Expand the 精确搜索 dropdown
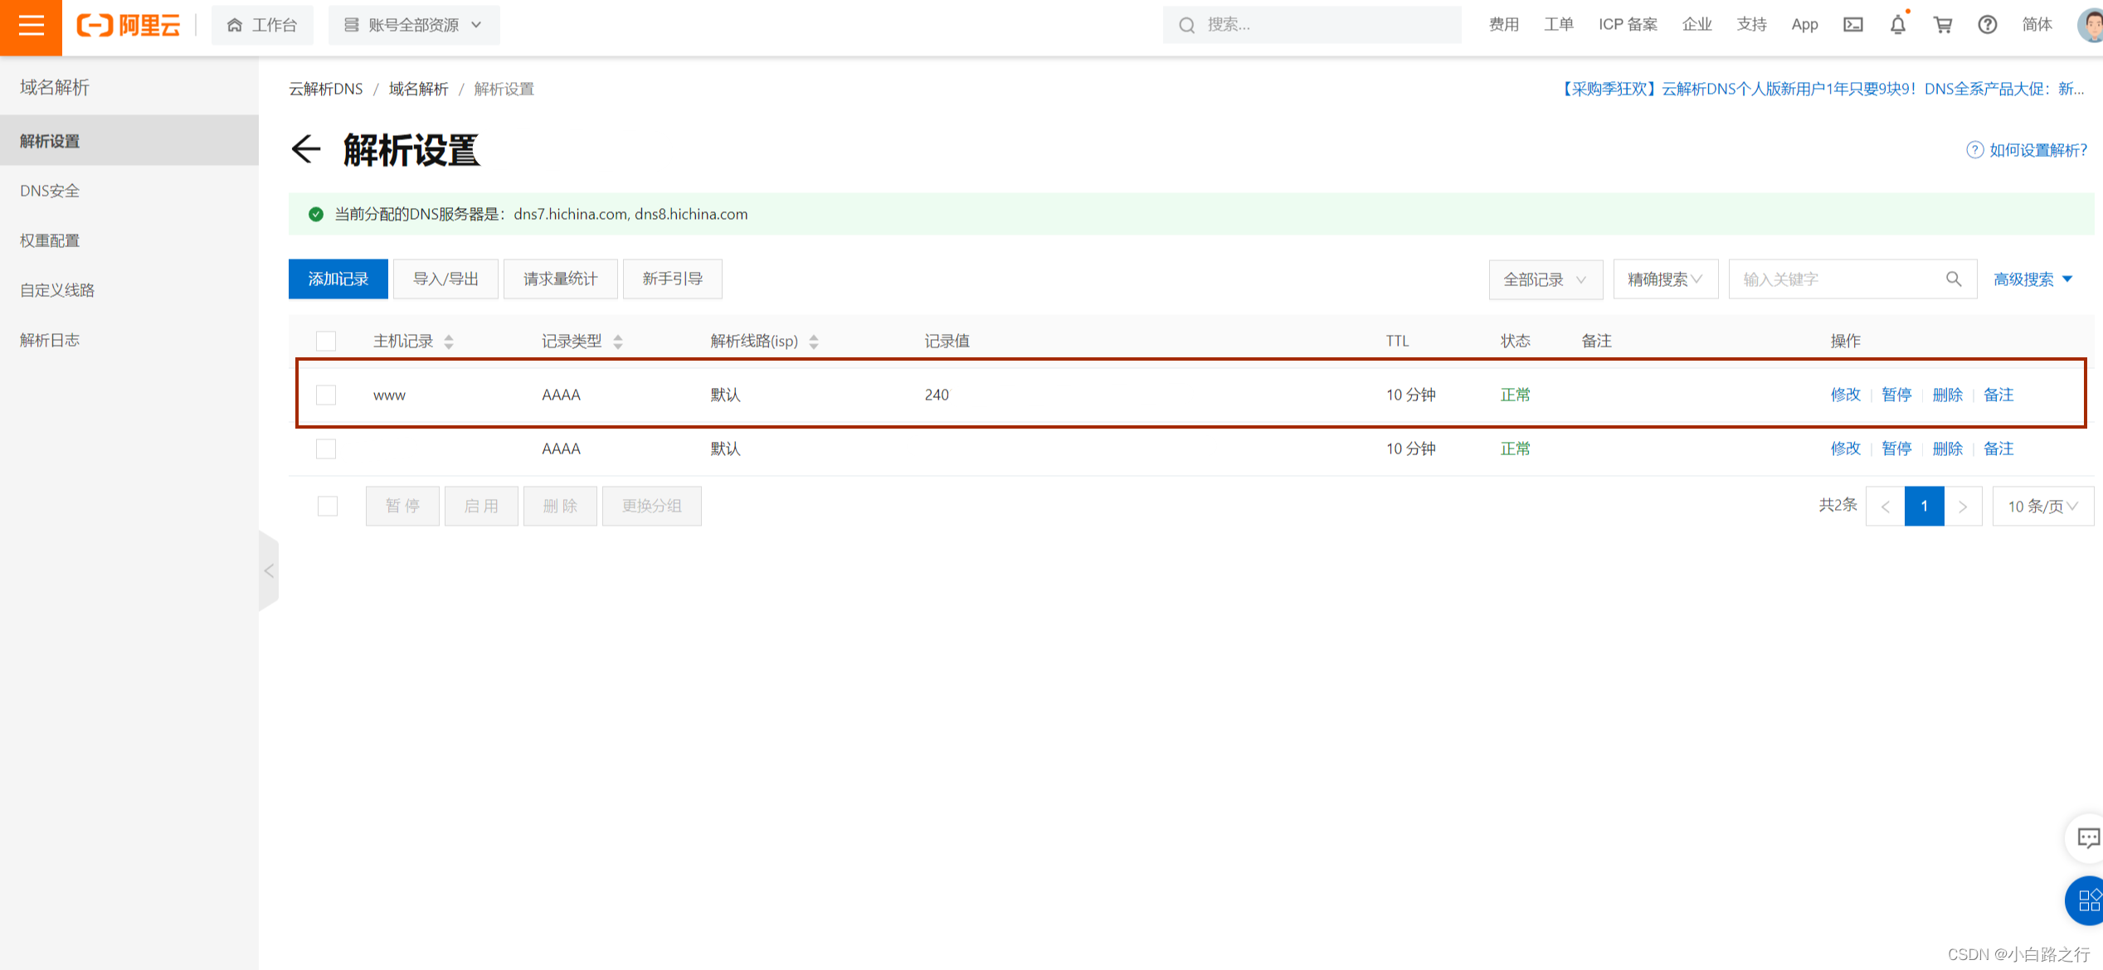 click(1664, 279)
